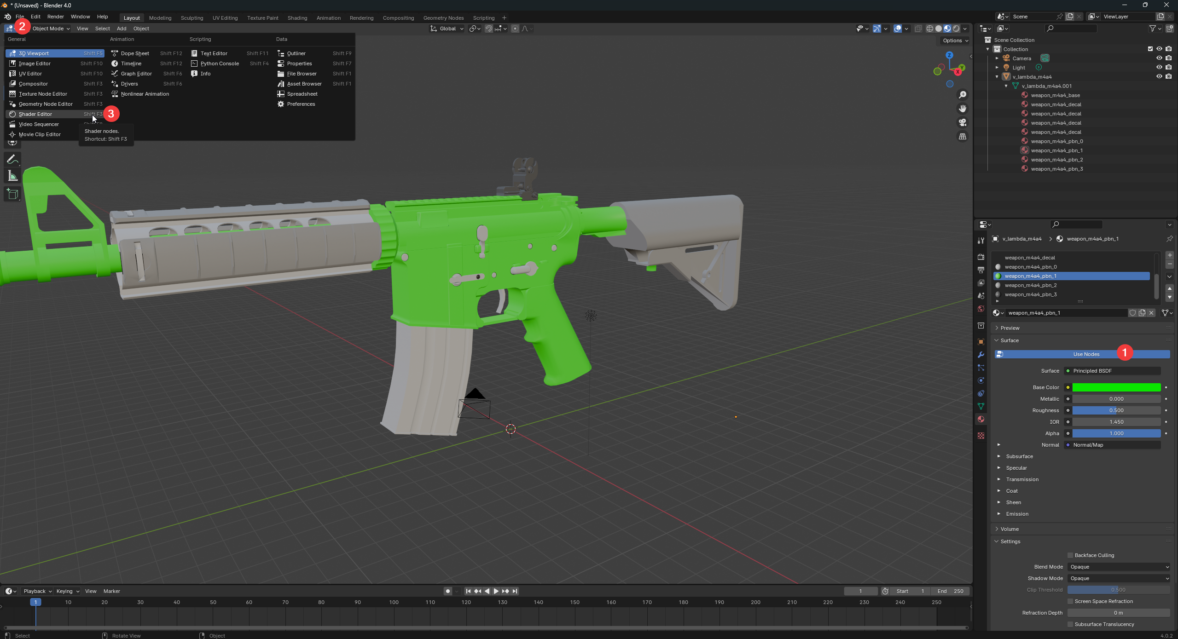
Task: Open the viewport Options button
Action: (955, 40)
